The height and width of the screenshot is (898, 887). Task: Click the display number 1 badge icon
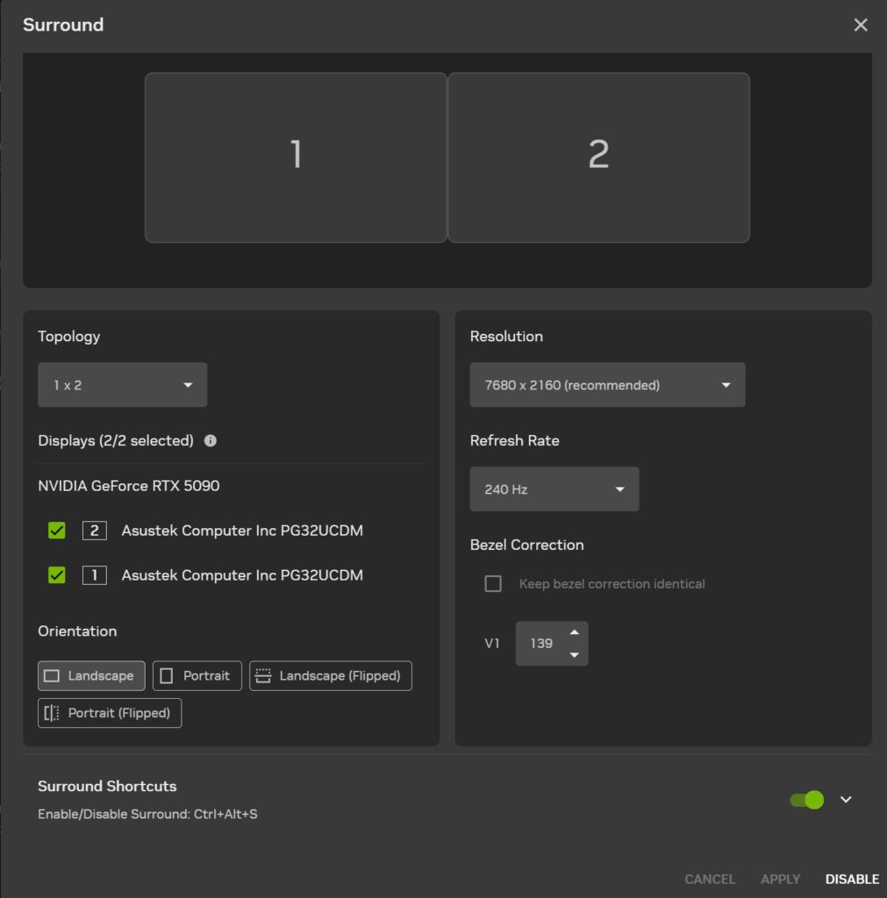[x=95, y=575]
